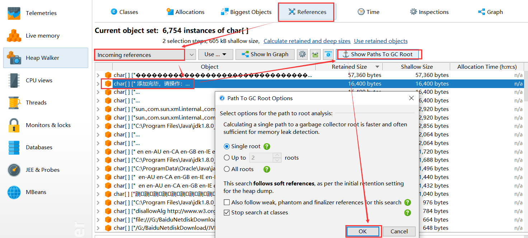Screen dimensions: 528x238
Task: Cancel the Path To GC Root Options dialog
Action: point(399,232)
